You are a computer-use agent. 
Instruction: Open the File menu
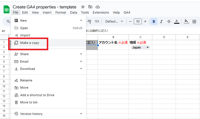(16, 12)
